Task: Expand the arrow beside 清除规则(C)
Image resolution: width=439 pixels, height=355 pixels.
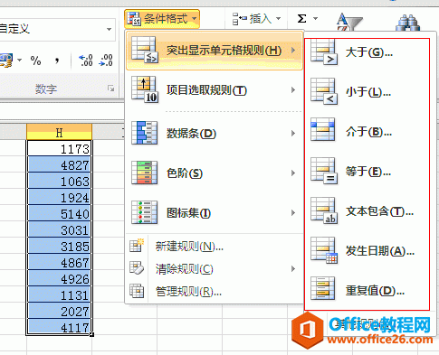Action: [x=293, y=269]
